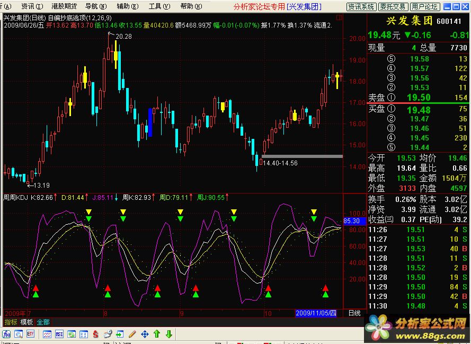Click the 2009/11/05/四 date marker
This screenshot has width=471, height=344.
tap(316, 313)
